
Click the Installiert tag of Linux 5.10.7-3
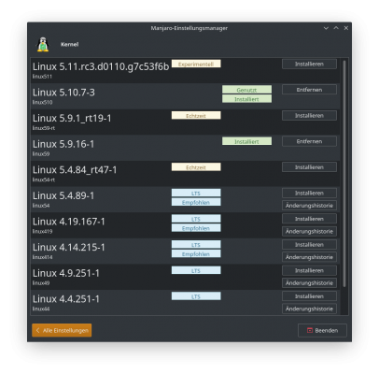point(246,99)
